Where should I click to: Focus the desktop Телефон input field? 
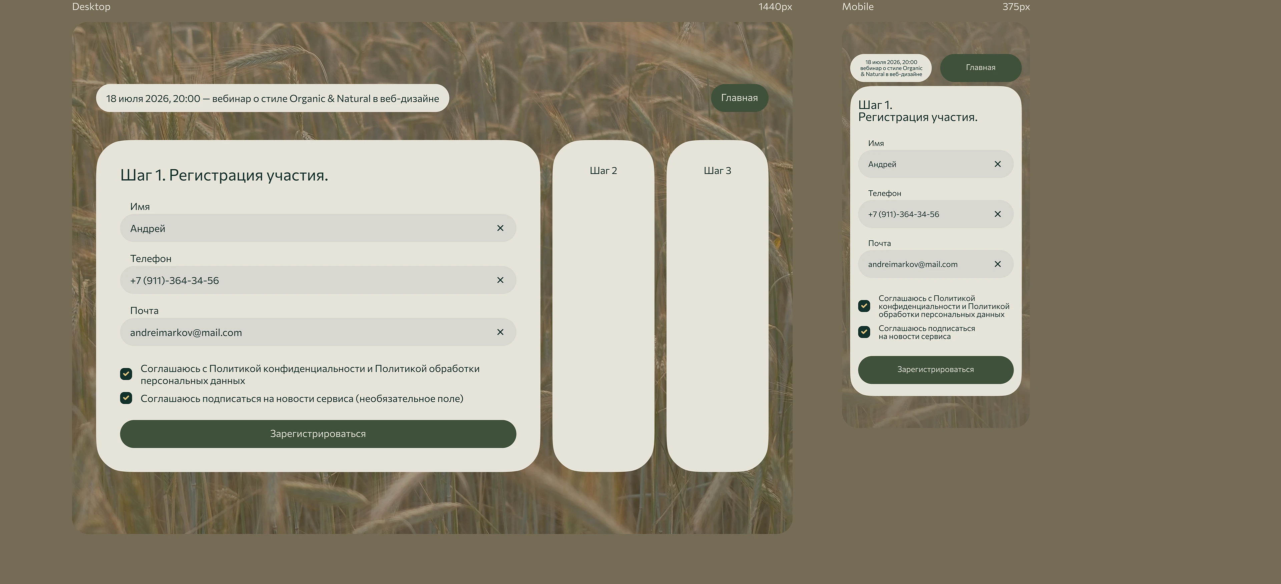(x=318, y=280)
